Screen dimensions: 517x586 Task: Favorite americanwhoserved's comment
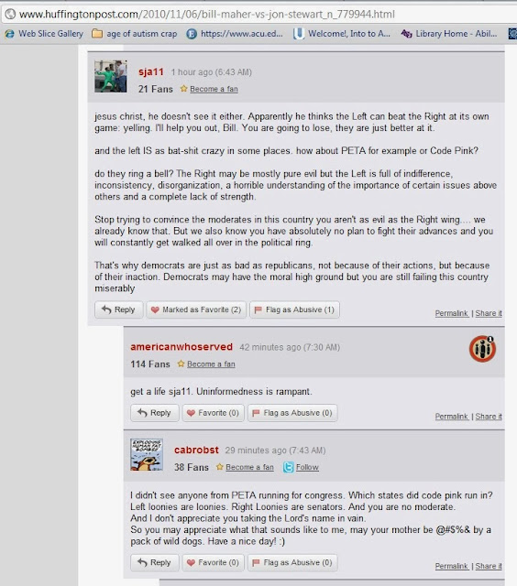[214, 413]
